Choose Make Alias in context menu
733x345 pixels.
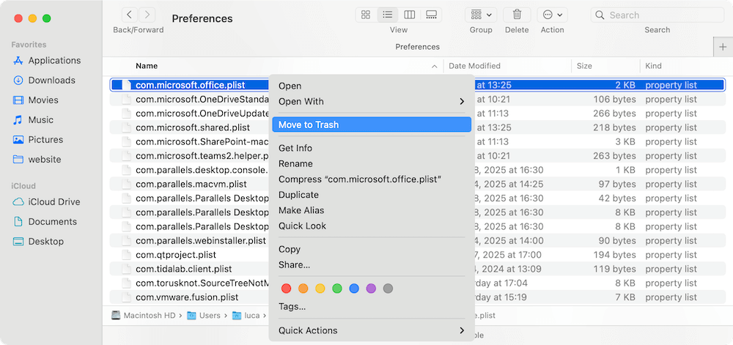coord(372,210)
